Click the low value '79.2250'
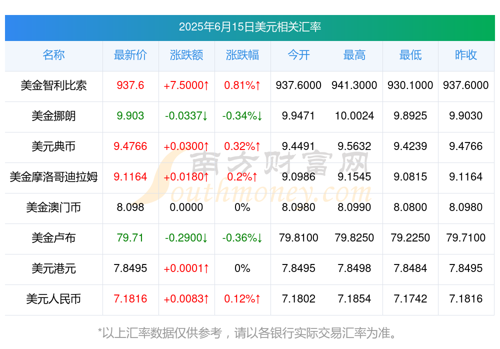This screenshot has height=349, width=500. (410, 238)
